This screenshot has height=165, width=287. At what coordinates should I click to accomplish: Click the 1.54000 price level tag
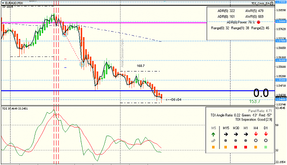281,99
